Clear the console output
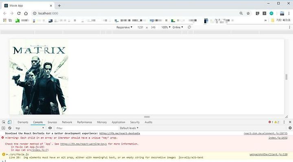 [x=10, y=128]
